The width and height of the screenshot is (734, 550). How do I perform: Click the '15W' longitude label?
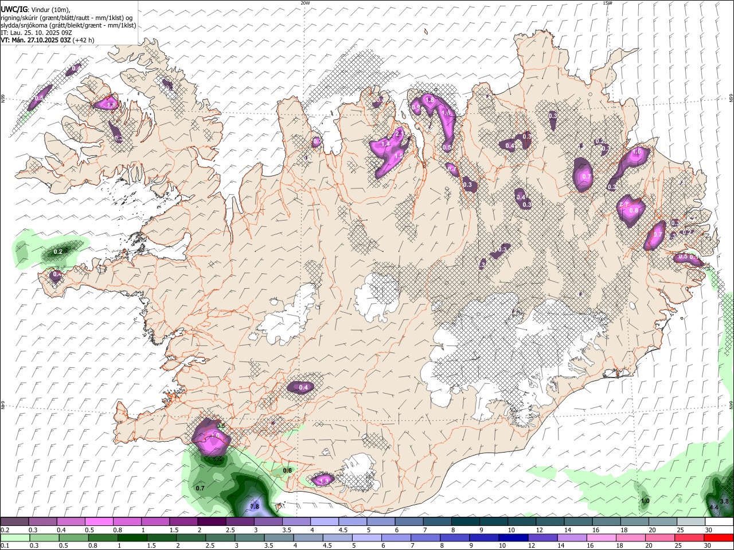(x=608, y=3)
